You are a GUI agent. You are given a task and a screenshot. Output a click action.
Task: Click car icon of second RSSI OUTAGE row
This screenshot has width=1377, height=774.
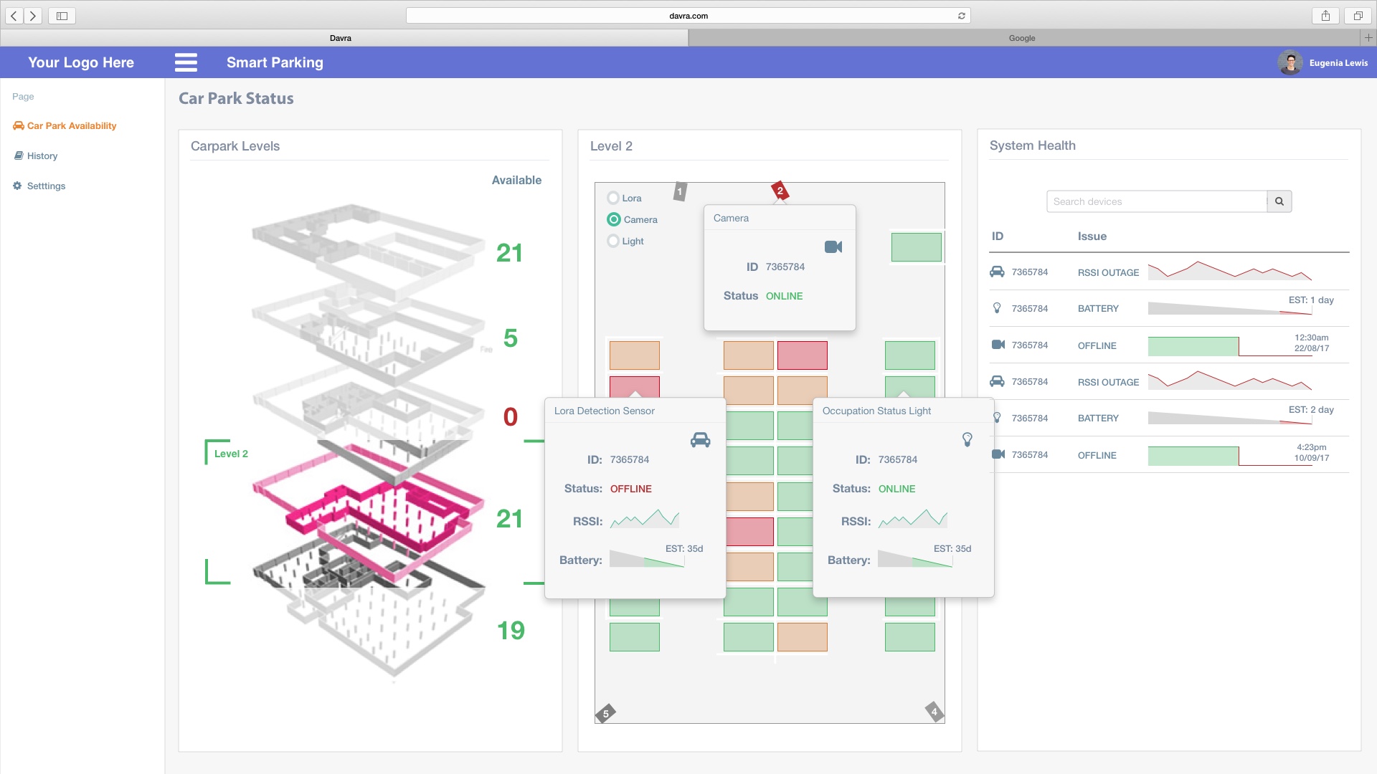(x=997, y=381)
